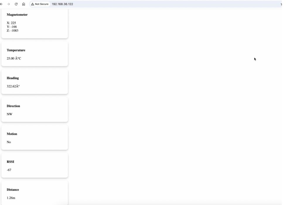Screen dimensions: 300x205
Task: Click the 322.62° heading value
Action: click(13, 86)
